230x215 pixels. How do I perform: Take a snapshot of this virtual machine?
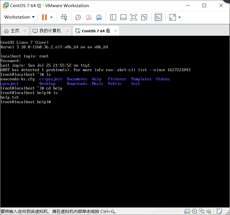coord(78,17)
